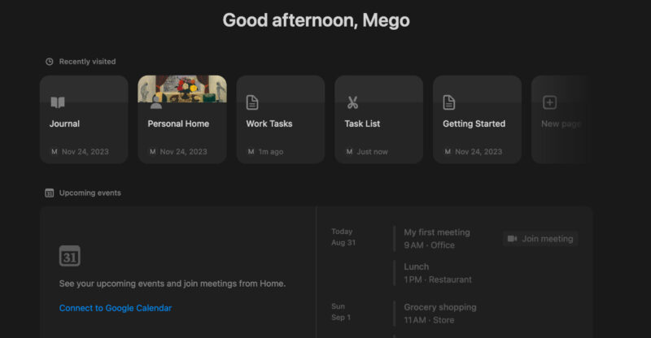Click the Task List scissors icon

pyautogui.click(x=352, y=102)
